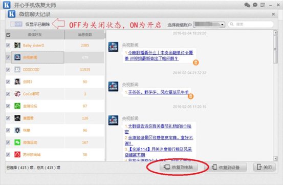Click message count 11535
Screen dimensions: 283x185
click(x=85, y=70)
